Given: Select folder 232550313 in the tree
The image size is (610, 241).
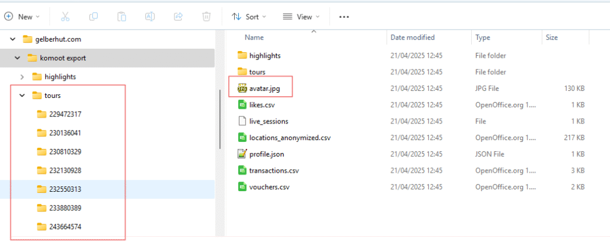Looking at the screenshot, I should [66, 189].
